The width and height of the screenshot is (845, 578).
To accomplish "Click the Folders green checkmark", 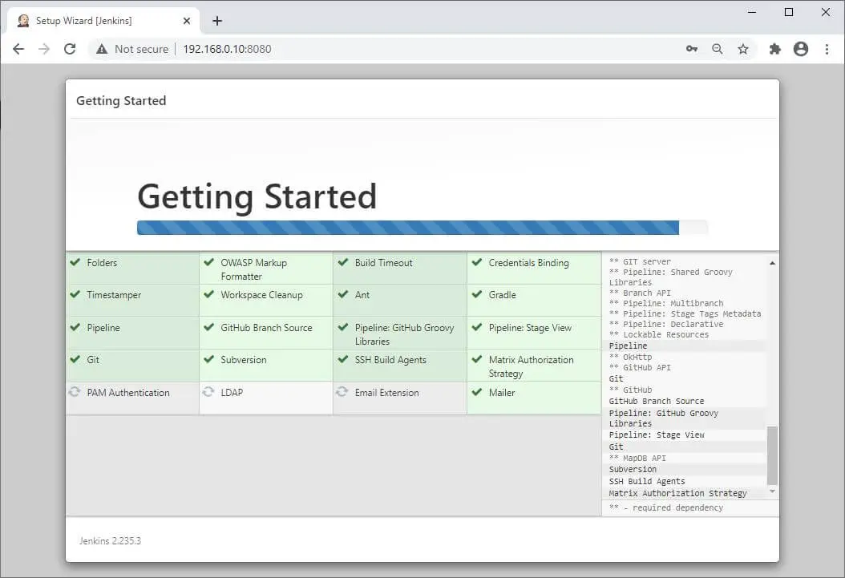I will coord(75,262).
